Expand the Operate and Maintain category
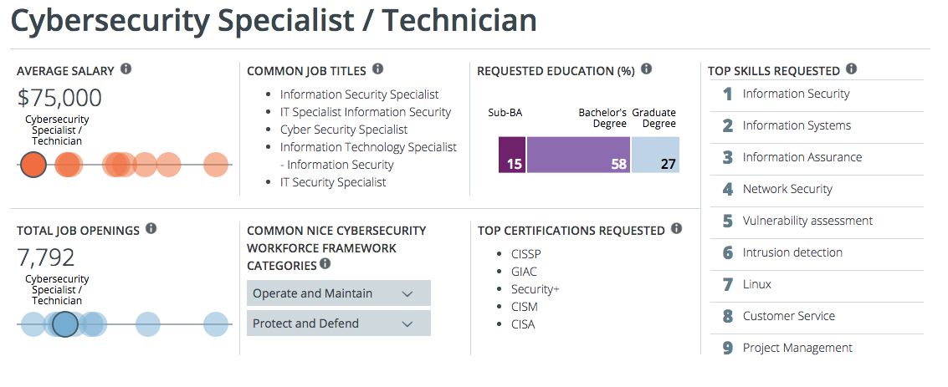The height and width of the screenshot is (387, 948). tap(338, 293)
